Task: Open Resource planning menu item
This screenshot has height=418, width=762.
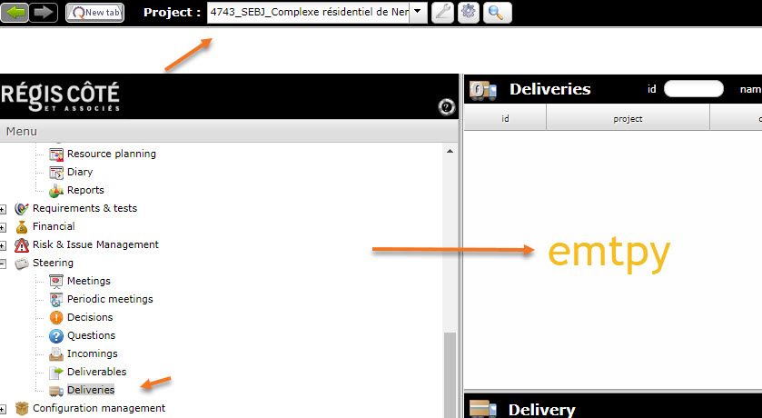Action: click(x=112, y=154)
